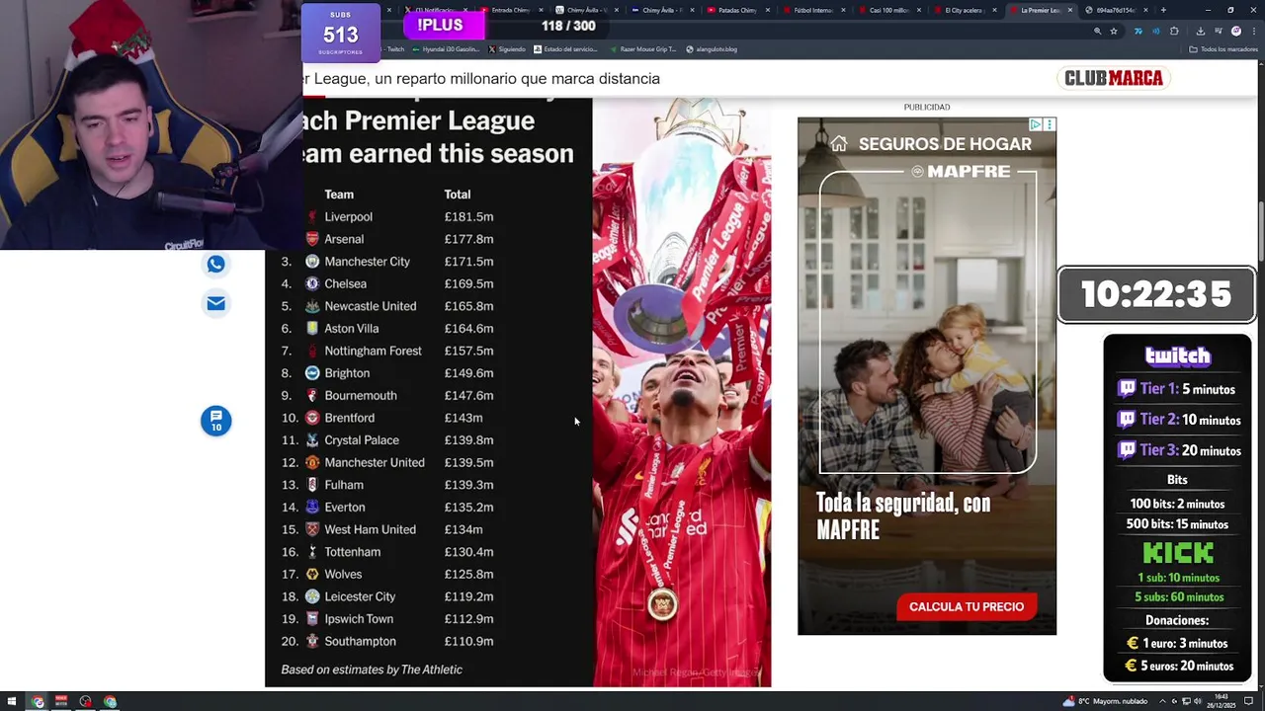Click the browser zoom magnifier icon
The height and width of the screenshot is (711, 1265).
point(1097,31)
